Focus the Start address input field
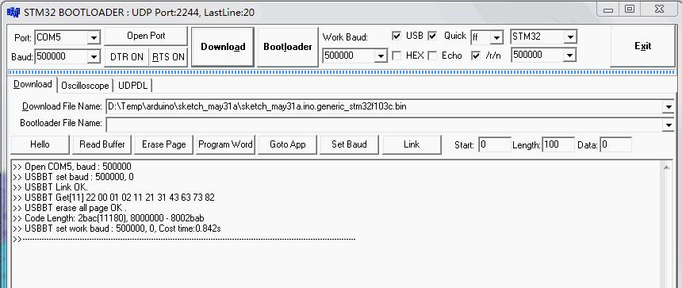 [x=495, y=144]
